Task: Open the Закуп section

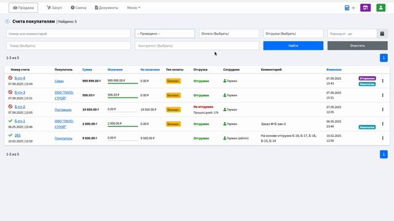Action: tap(54, 8)
